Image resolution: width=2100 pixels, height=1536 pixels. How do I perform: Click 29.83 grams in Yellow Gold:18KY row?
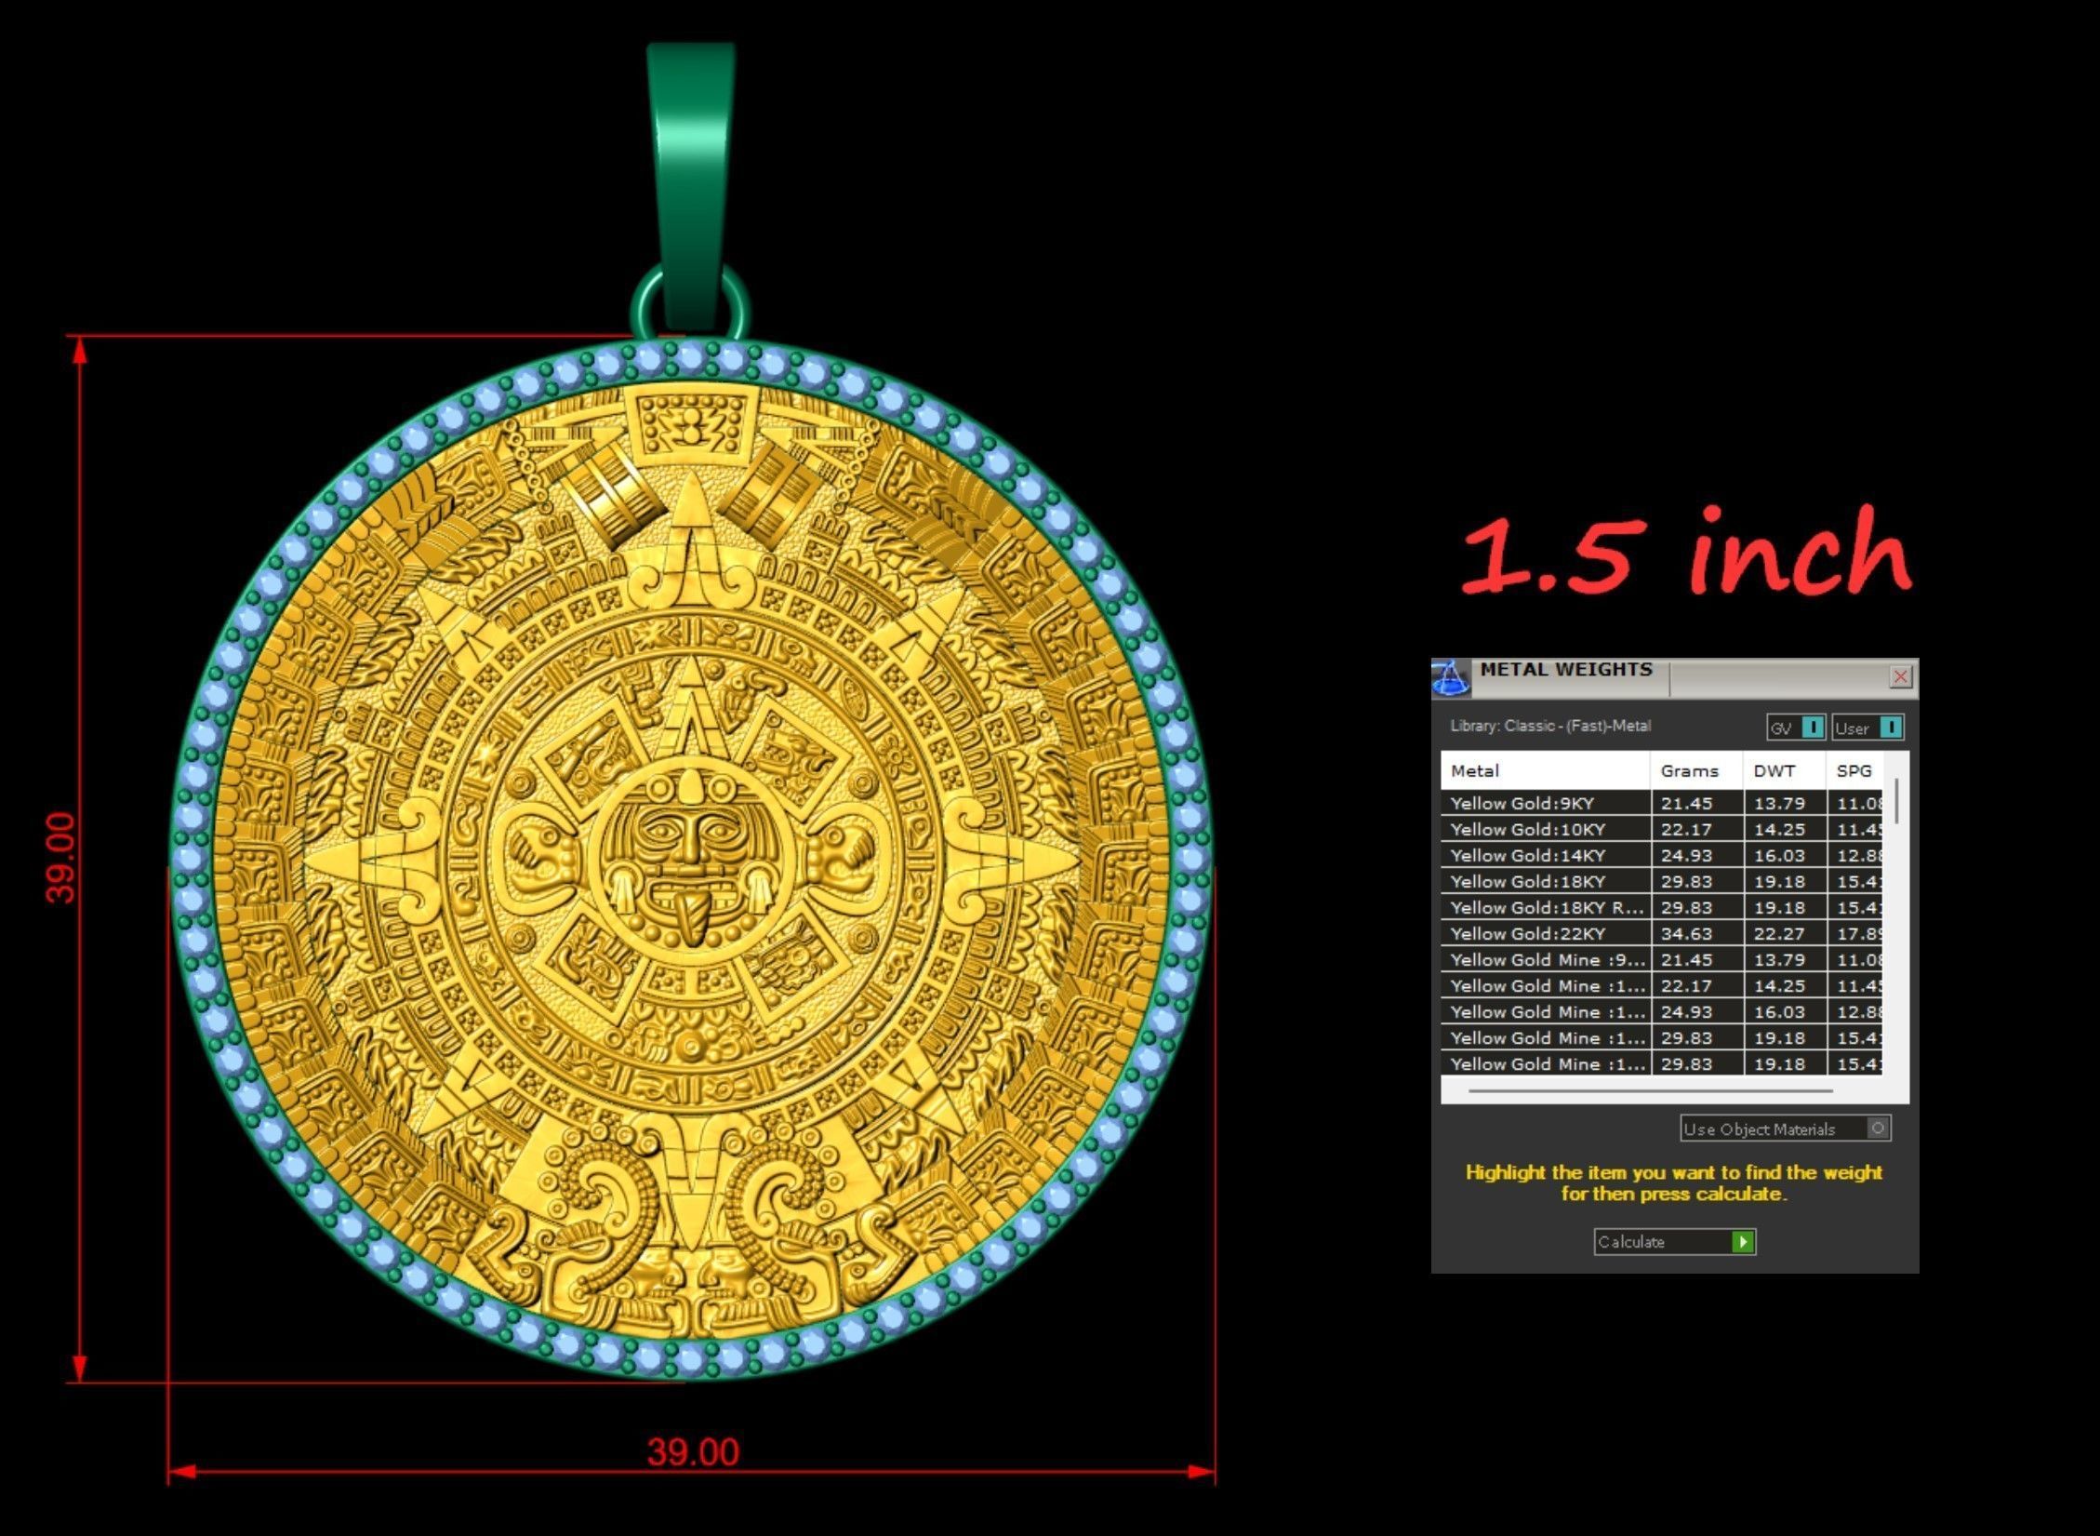[1686, 881]
